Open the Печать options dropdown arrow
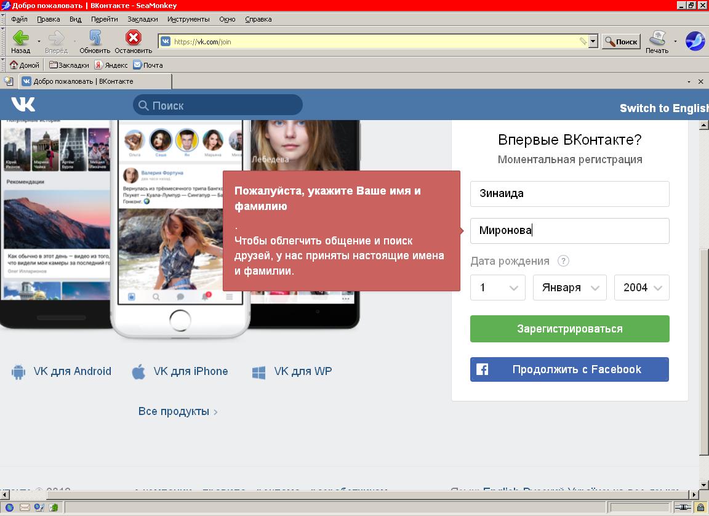Screen dimensions: 709x516 click(676, 41)
